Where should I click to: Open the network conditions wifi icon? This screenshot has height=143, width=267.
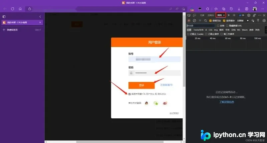pyautogui.click(x=253, y=21)
